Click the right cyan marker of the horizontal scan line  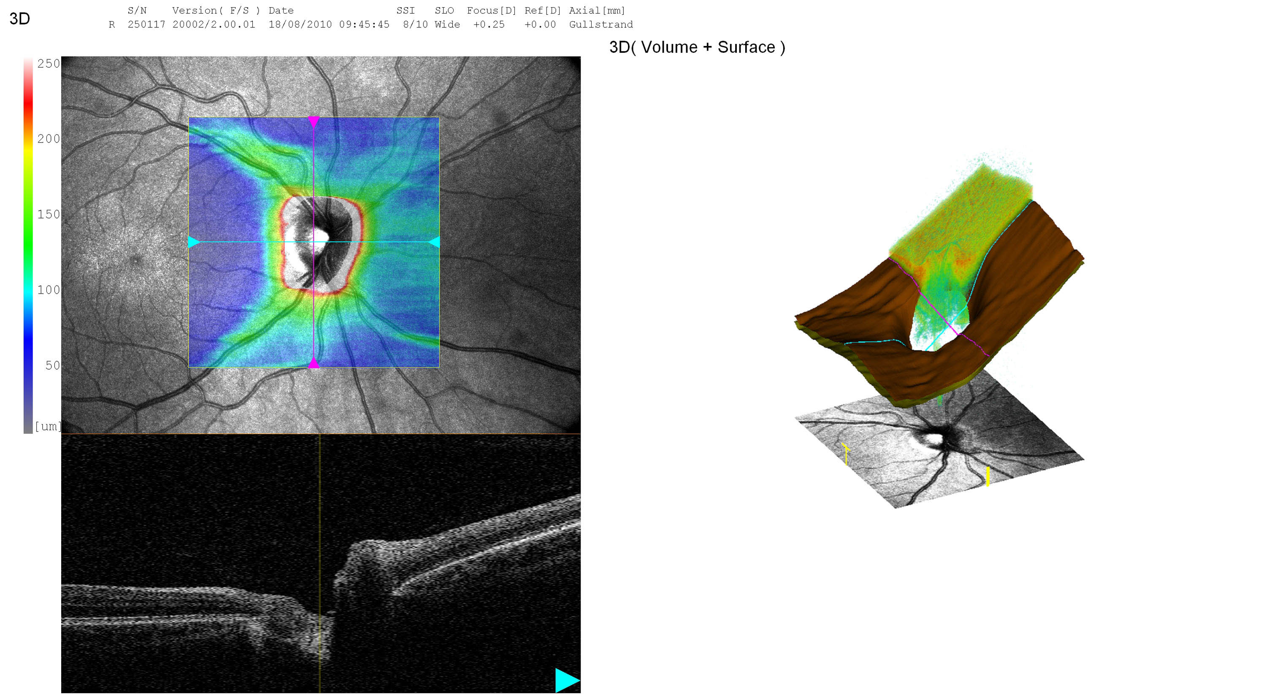pyautogui.click(x=434, y=242)
